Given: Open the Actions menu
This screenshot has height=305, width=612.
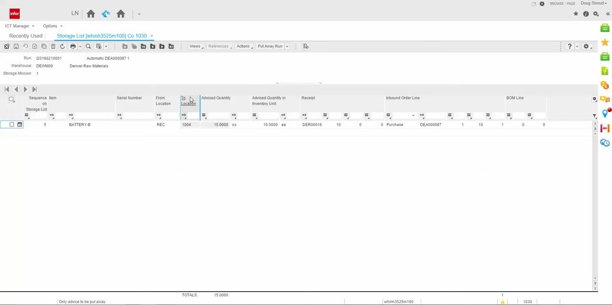Looking at the screenshot, I should click(244, 46).
